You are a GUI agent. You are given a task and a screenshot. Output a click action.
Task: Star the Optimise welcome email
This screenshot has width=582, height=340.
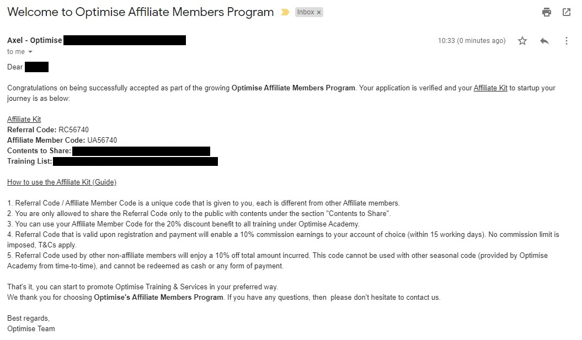(522, 41)
